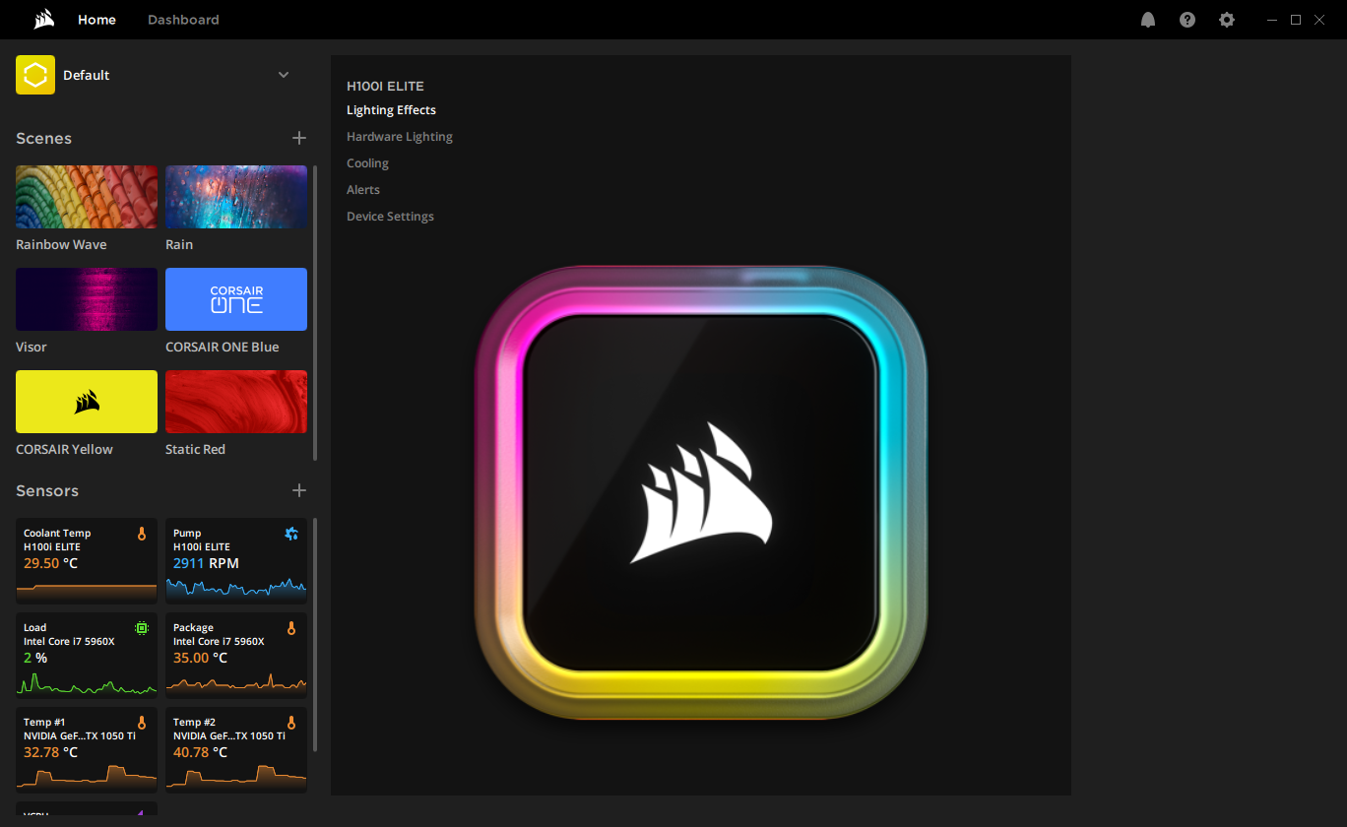
Task: Apply the Rainbow Wave scene
Action: pyautogui.click(x=87, y=197)
